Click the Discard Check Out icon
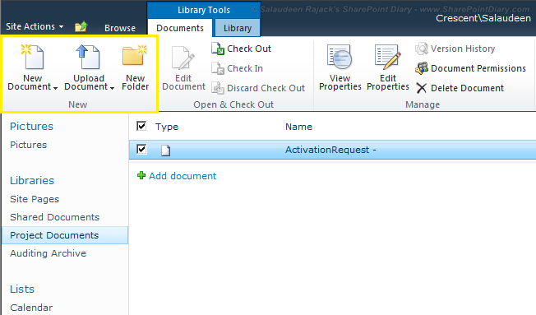 pos(218,88)
